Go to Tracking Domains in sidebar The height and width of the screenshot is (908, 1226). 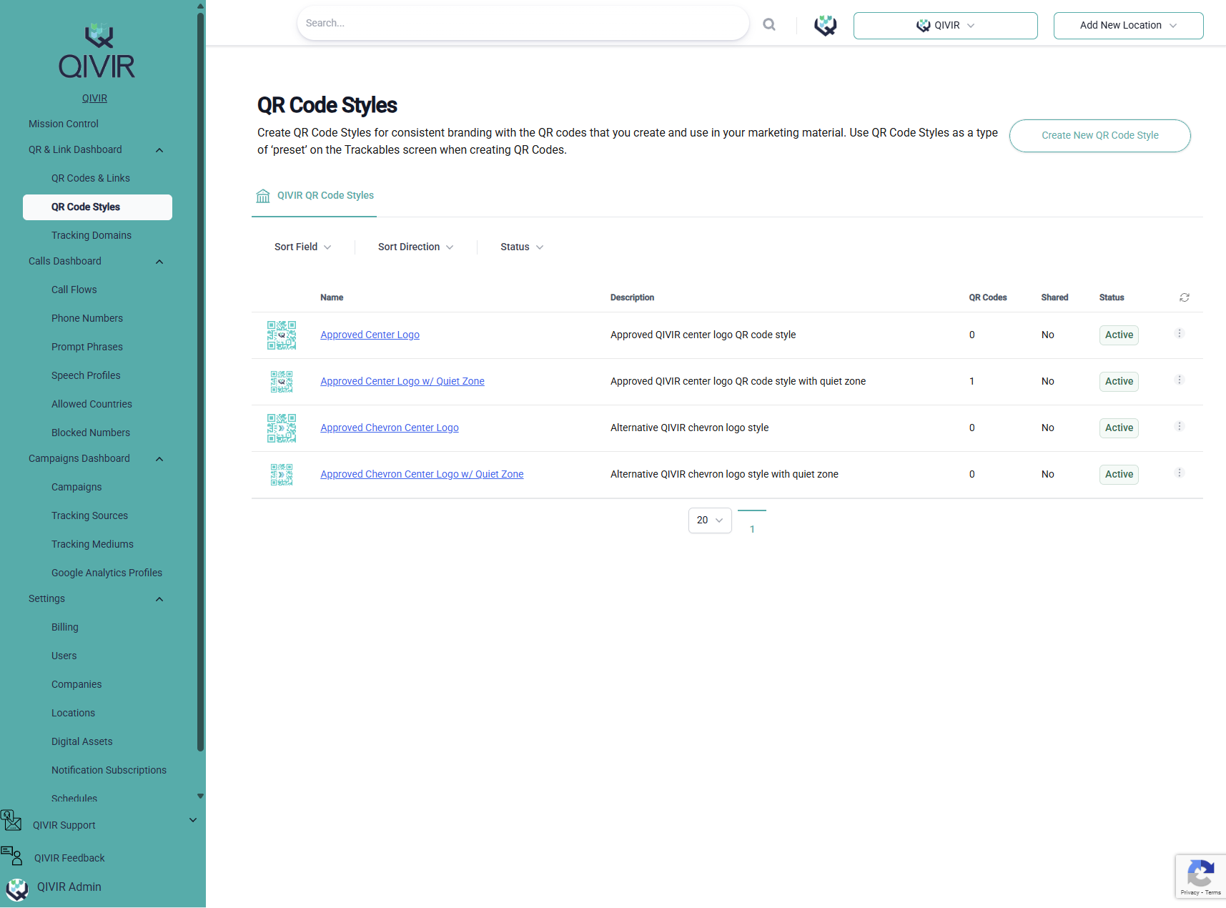coord(92,235)
